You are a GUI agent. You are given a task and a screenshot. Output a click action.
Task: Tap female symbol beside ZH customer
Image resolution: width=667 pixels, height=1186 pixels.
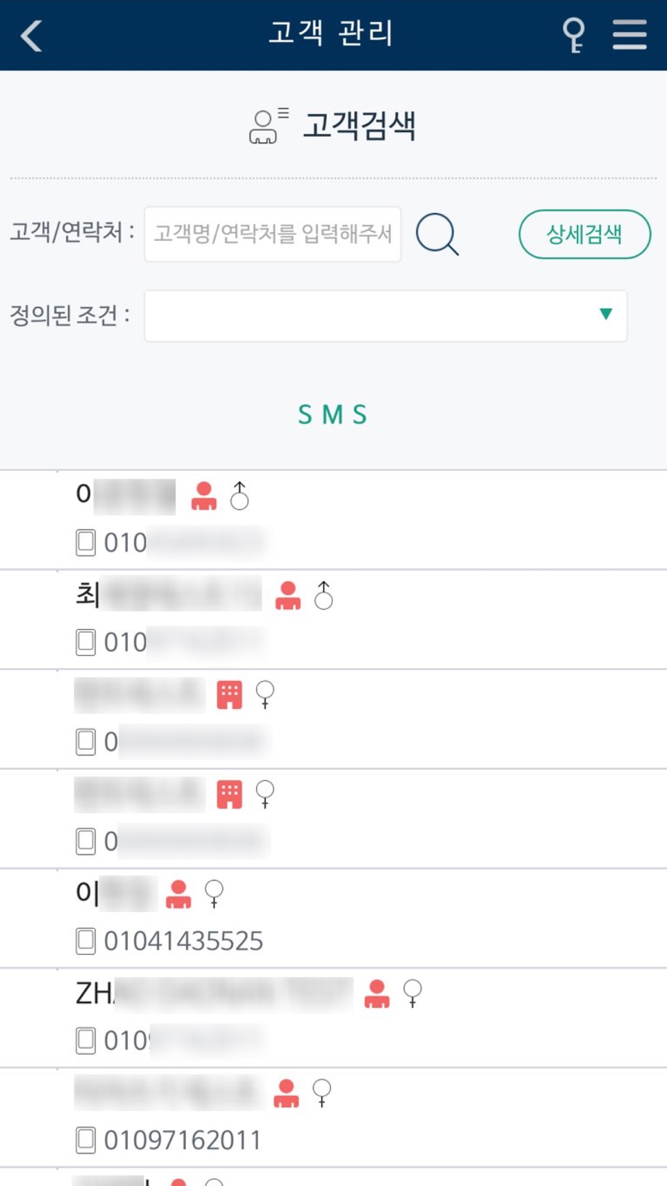[x=413, y=993]
